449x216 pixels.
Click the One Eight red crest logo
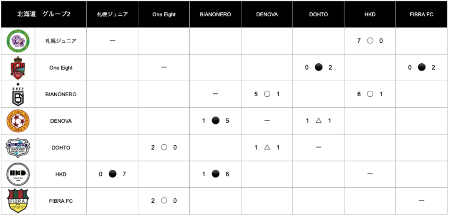tap(18, 68)
